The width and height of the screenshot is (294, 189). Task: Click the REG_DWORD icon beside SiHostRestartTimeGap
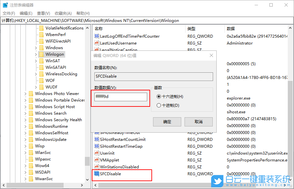(x=96, y=146)
